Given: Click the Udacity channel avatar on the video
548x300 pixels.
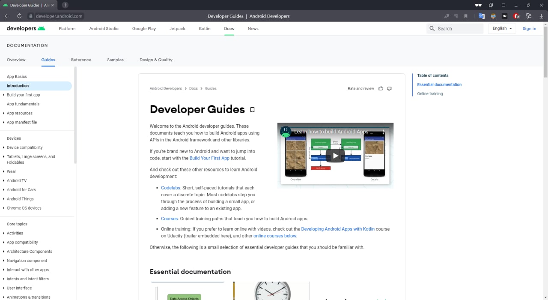Looking at the screenshot, I should pos(286,132).
